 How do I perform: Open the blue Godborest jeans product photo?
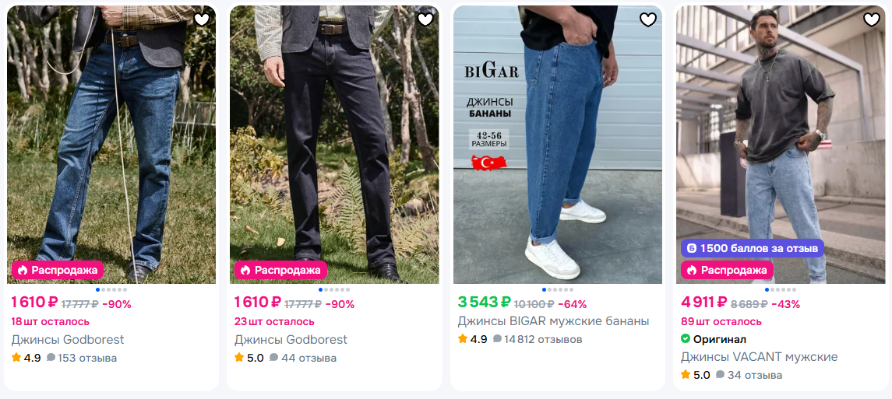(111, 140)
